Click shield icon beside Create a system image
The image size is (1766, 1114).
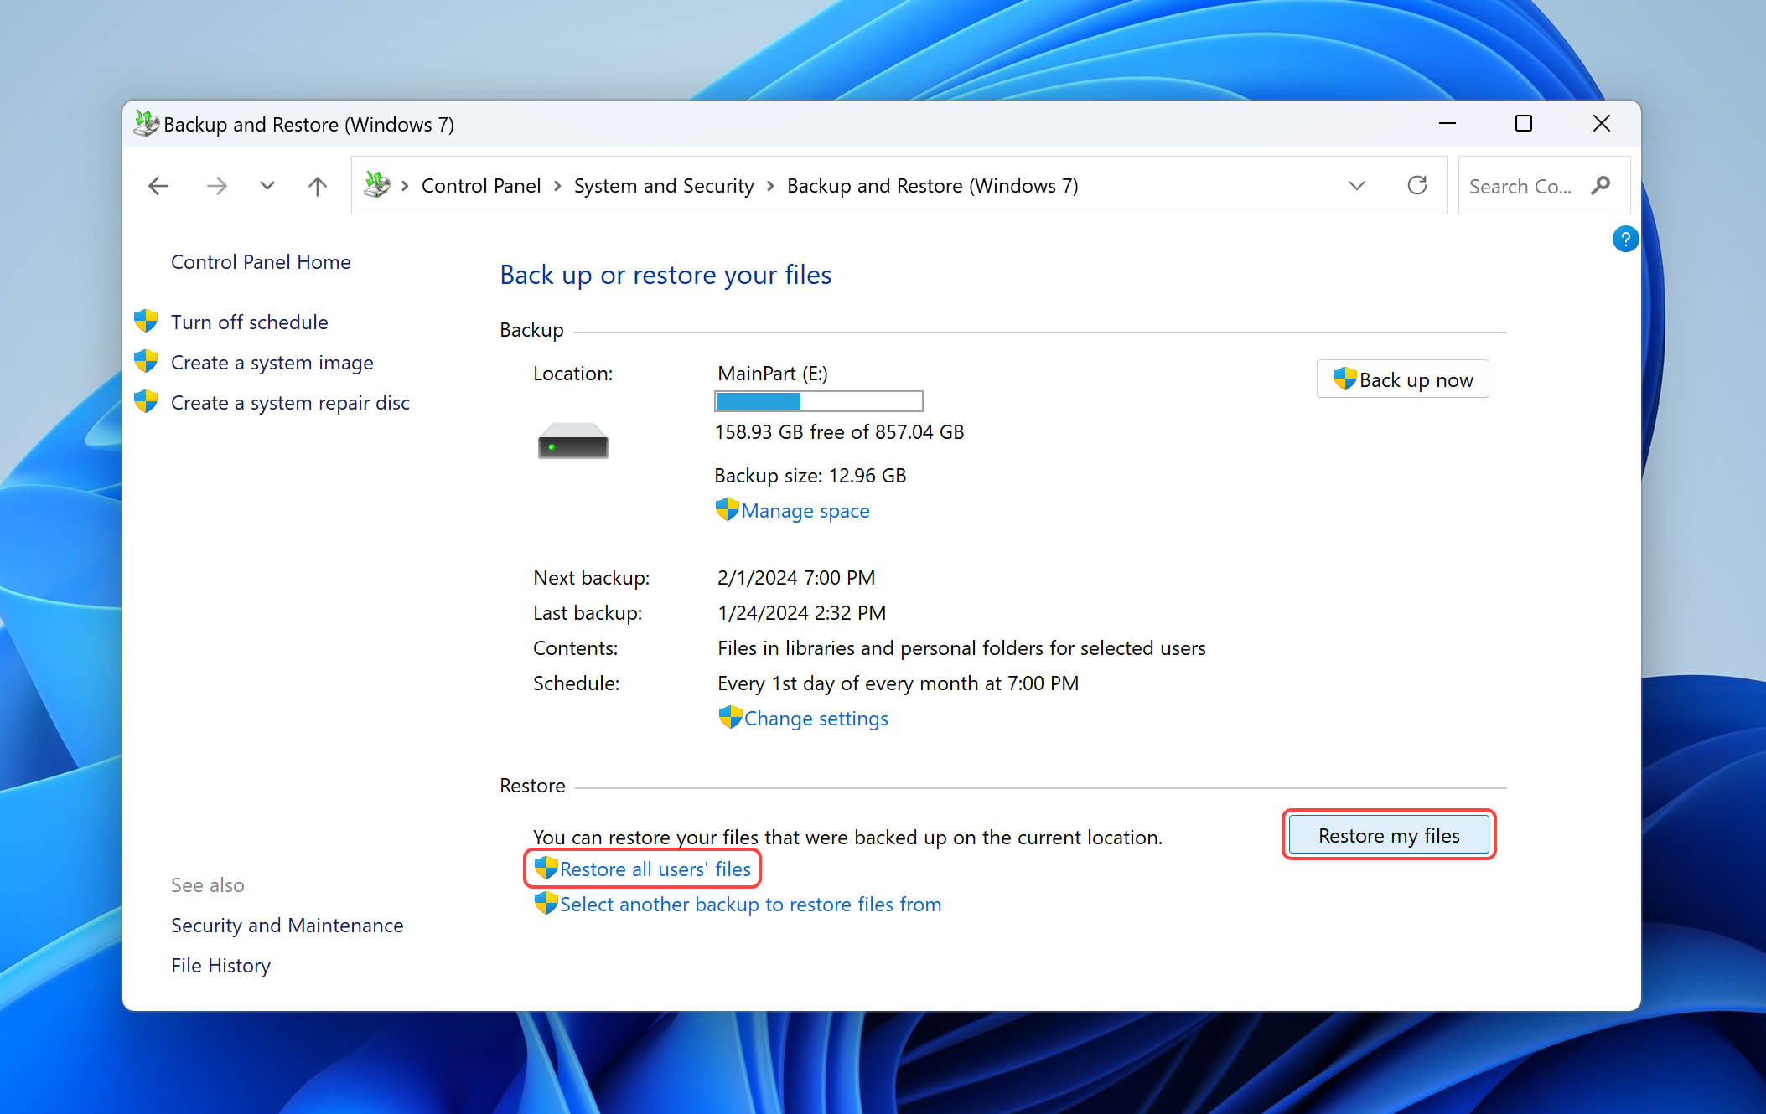[146, 361]
